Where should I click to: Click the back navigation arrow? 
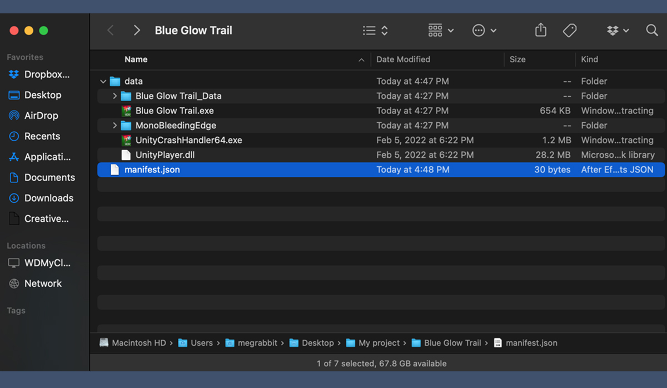pos(110,31)
